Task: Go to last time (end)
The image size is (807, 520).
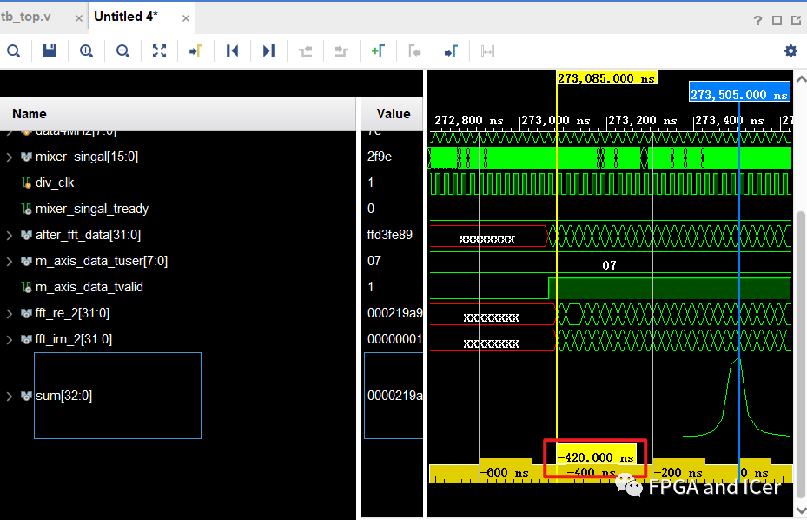Action: point(268,51)
